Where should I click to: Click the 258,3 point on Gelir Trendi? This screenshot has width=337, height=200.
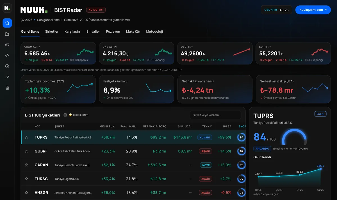click(x=300, y=175)
